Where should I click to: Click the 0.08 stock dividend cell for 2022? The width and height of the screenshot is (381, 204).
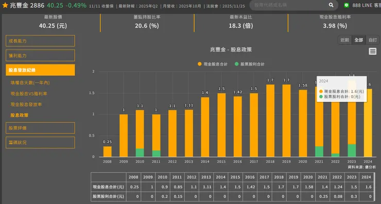(337, 196)
